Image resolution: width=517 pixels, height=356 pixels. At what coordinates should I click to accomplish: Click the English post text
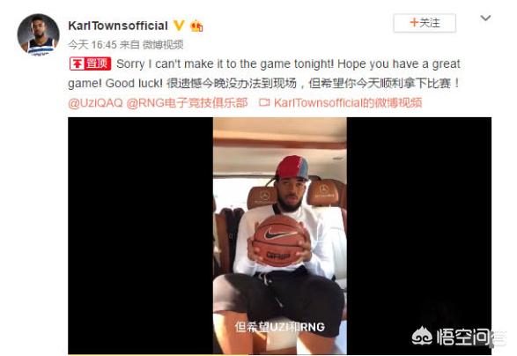(x=263, y=73)
